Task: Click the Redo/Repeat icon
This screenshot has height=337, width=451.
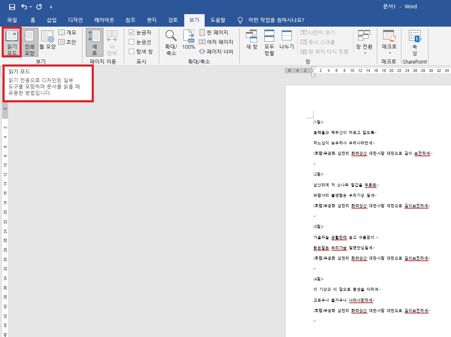Action: [39, 7]
